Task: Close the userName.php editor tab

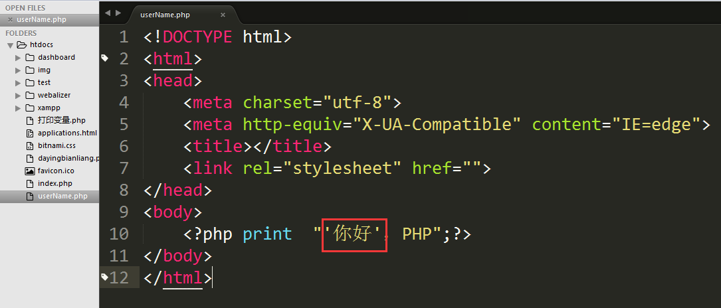Action: 223,14
